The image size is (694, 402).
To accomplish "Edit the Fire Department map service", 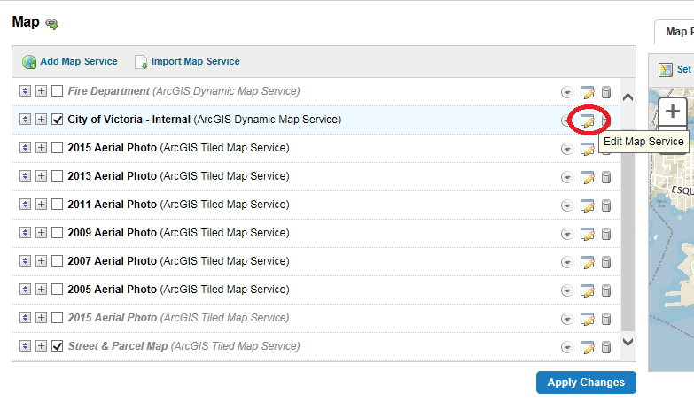I will (587, 92).
